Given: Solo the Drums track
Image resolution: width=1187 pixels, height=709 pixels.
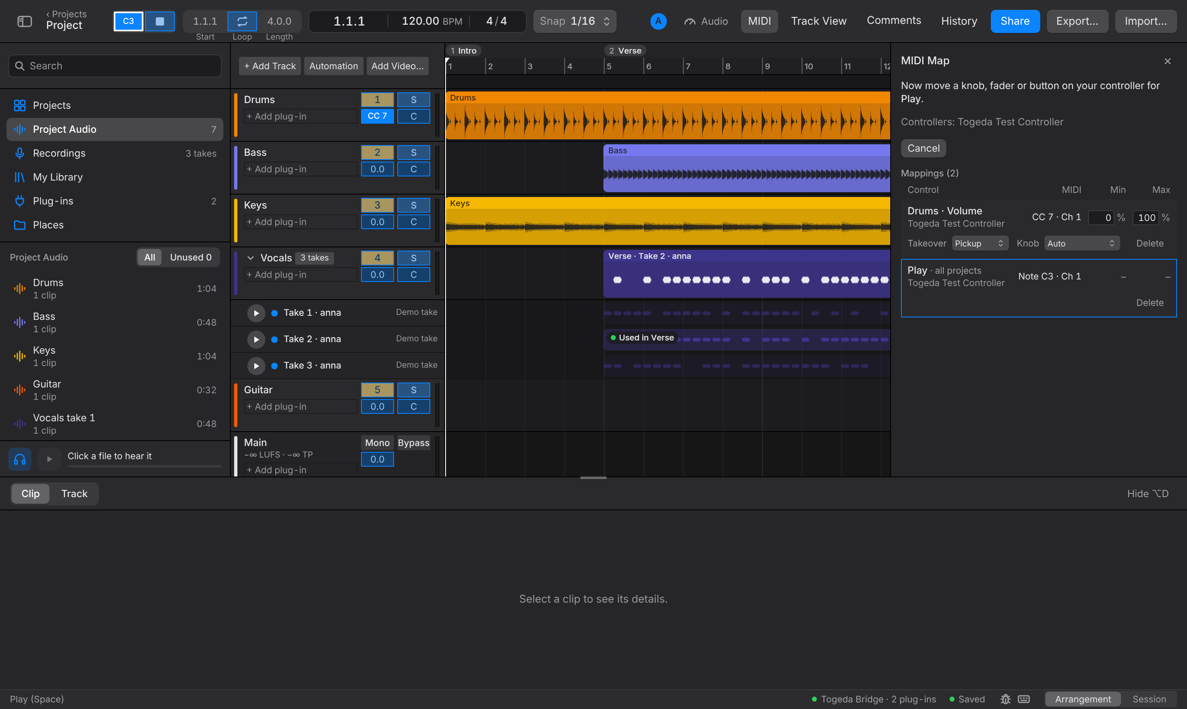Looking at the screenshot, I should click(x=414, y=99).
